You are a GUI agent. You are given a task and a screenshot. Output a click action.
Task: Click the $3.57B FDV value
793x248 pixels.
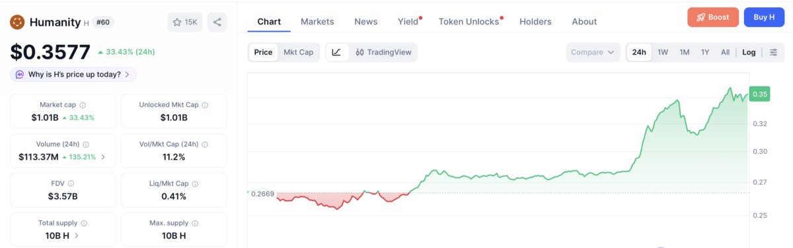(x=63, y=196)
